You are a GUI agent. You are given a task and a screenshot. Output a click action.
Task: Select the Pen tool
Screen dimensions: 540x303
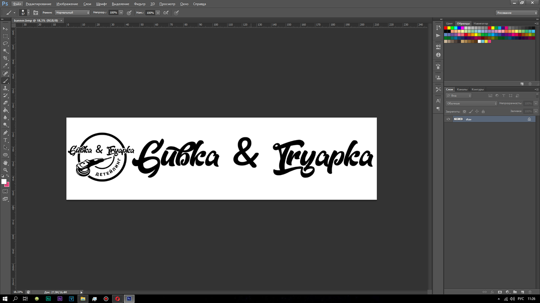tap(6, 133)
